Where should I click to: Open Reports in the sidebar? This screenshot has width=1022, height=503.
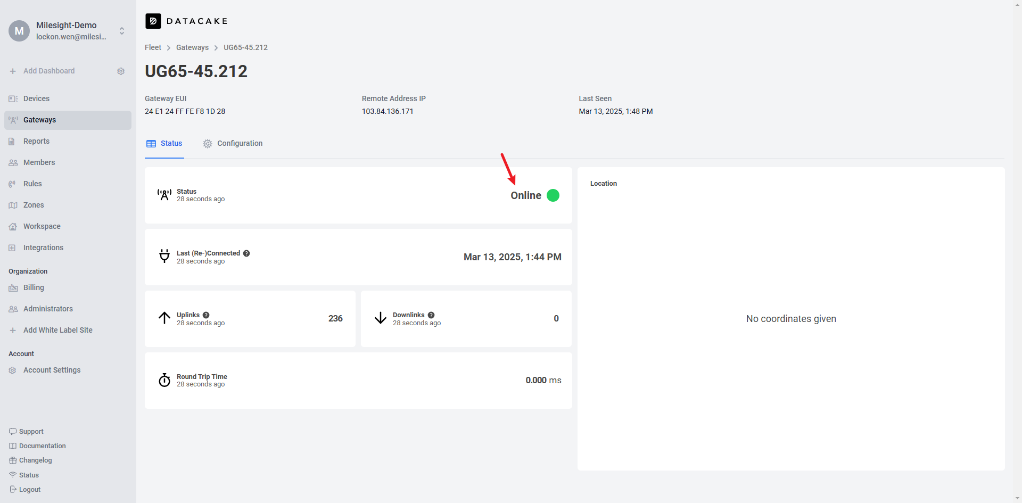click(x=68, y=142)
